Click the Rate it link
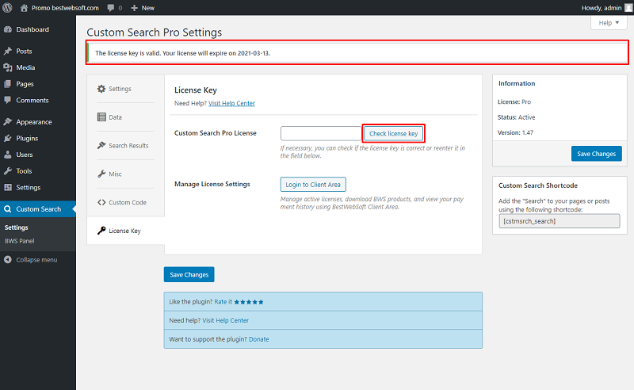The height and width of the screenshot is (390, 634). (x=223, y=302)
